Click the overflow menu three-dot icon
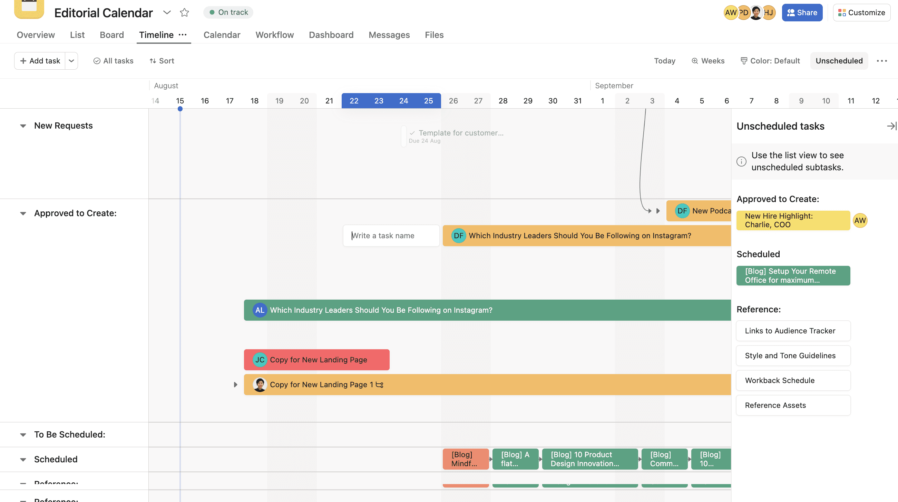This screenshot has height=502, width=898. coord(882,61)
